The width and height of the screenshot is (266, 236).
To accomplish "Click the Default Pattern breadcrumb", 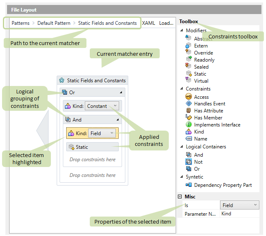I will [54, 23].
